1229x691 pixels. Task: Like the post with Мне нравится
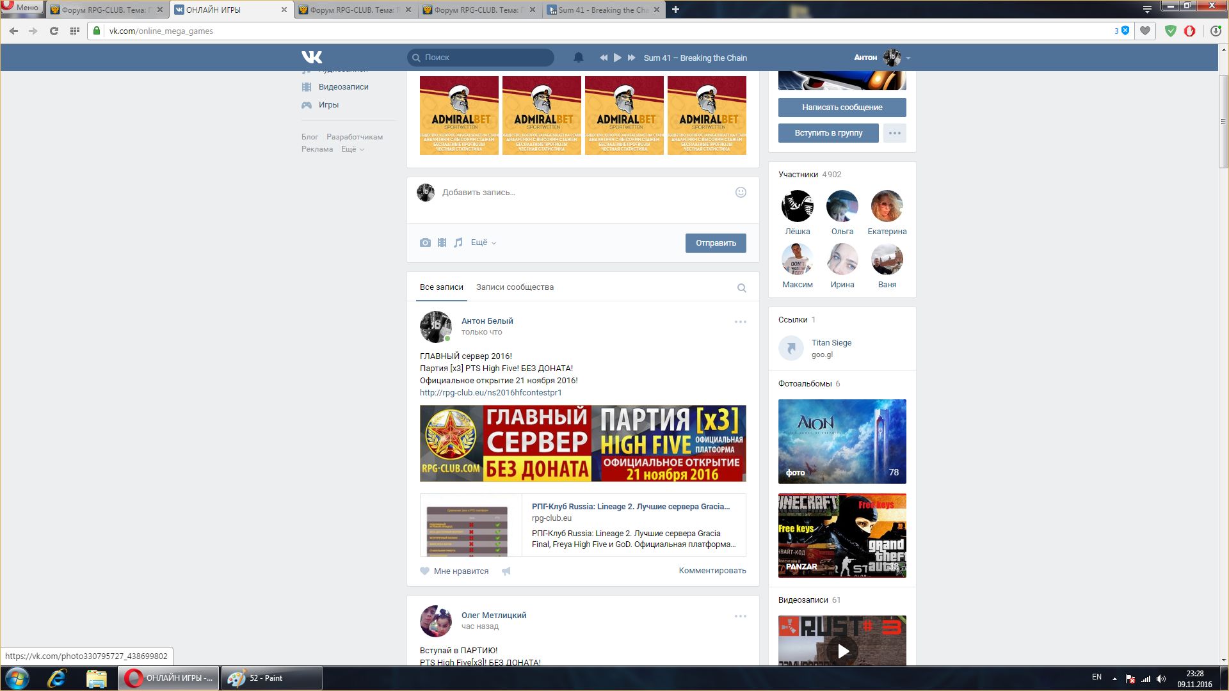[454, 571]
